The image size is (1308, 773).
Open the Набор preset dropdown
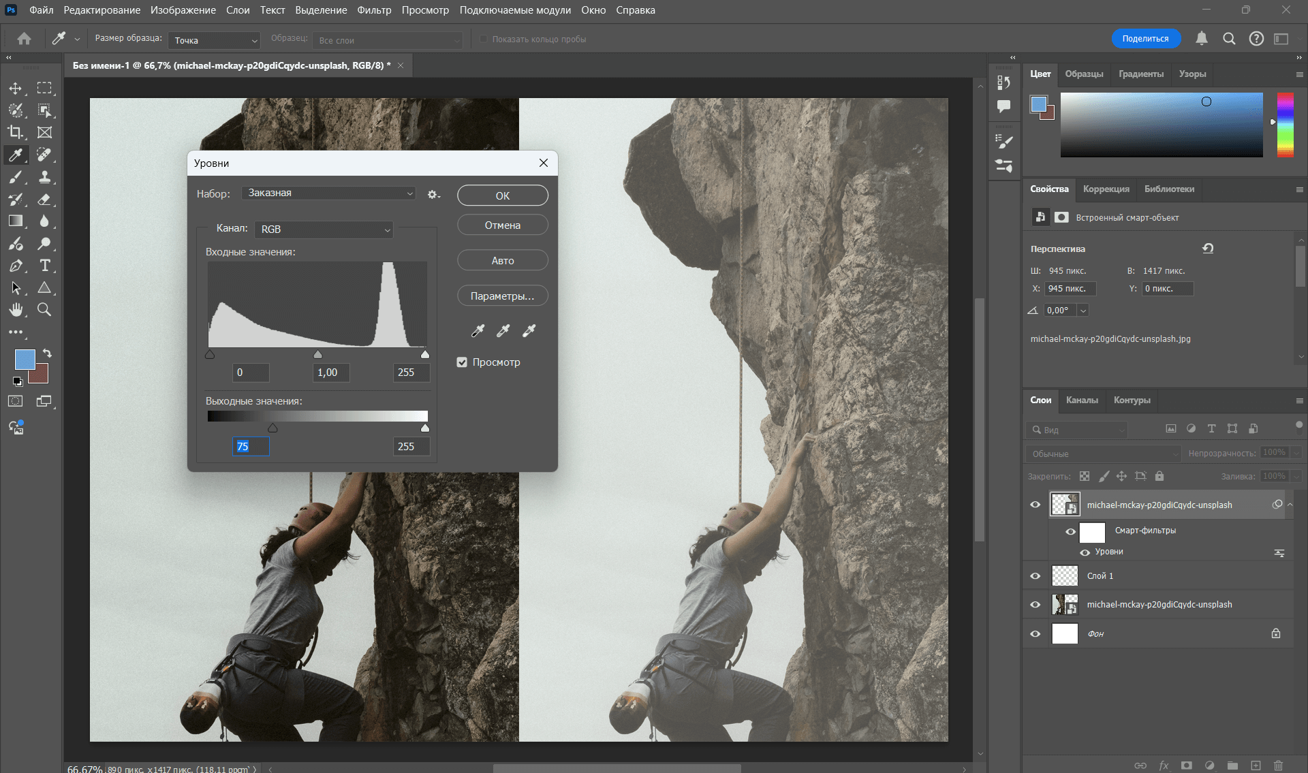point(328,193)
